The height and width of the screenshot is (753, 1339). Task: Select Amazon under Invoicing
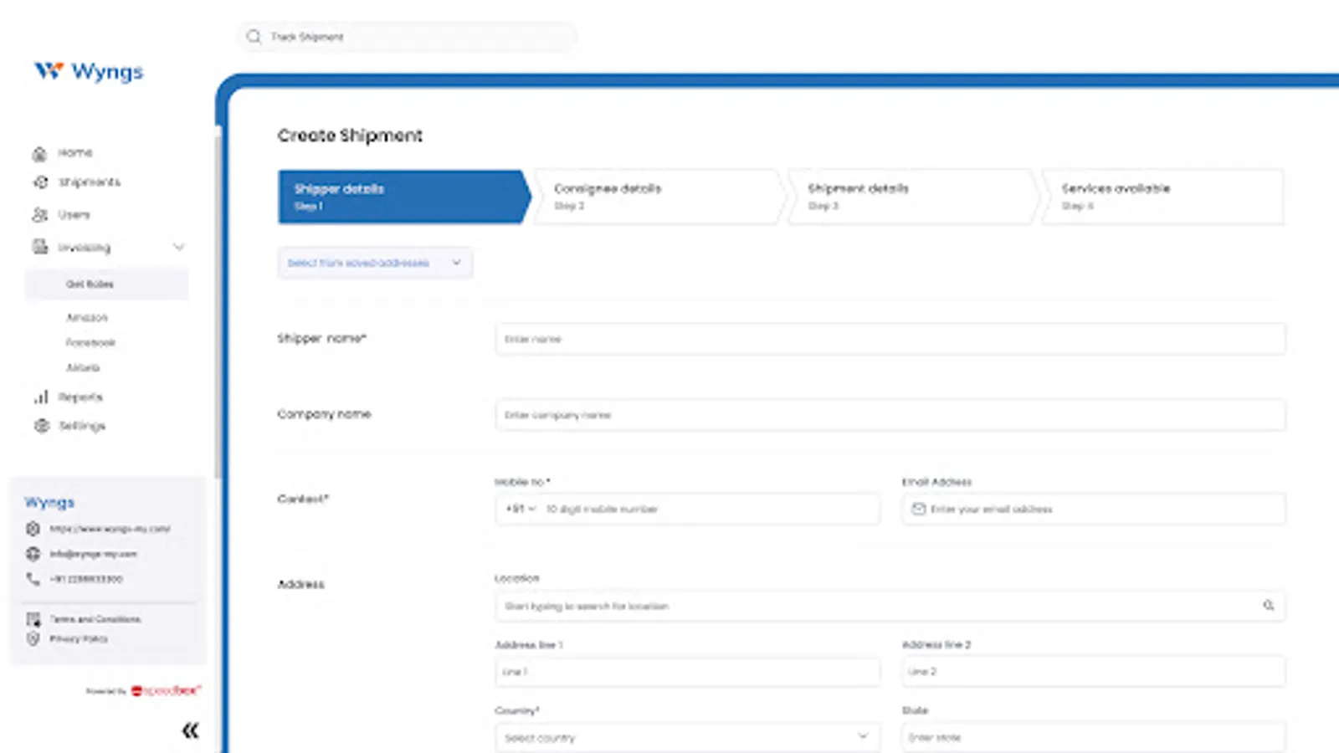(87, 317)
